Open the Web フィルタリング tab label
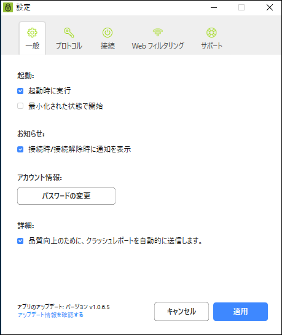 tap(158, 45)
